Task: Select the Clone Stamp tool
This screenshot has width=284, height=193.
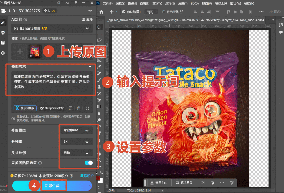Action: [x=99, y=87]
